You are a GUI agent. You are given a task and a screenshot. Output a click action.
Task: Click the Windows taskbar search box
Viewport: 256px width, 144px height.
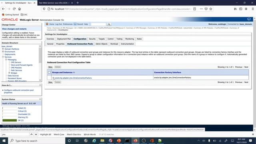36,140
